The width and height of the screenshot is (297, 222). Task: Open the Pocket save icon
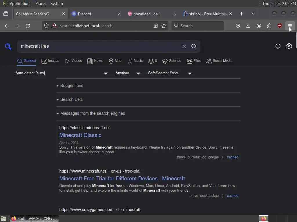click(238, 26)
